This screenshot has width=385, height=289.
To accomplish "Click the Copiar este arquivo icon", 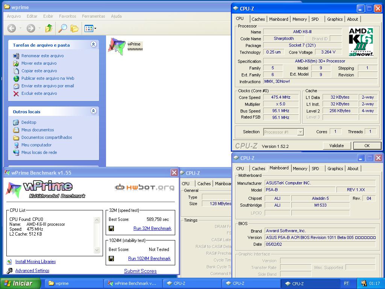I will click(x=16, y=71).
